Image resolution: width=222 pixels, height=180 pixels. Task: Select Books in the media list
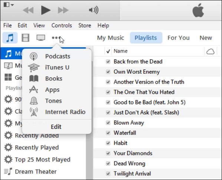[x=54, y=79]
